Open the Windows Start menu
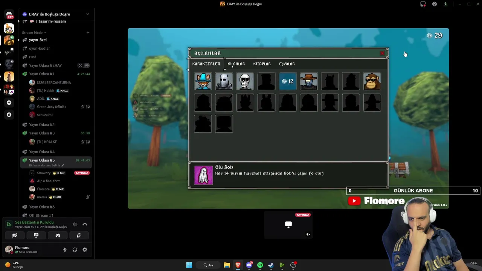Screen dimensions: 482x271 189,265
